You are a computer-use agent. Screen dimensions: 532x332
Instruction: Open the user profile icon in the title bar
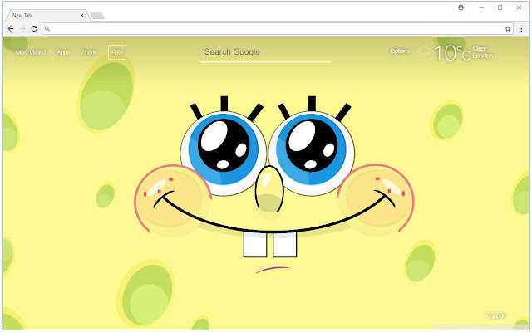[x=461, y=7]
